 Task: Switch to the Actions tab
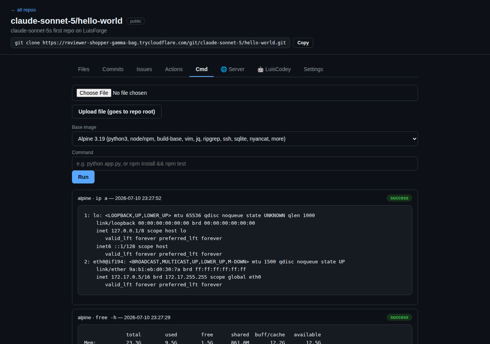[x=174, y=69]
